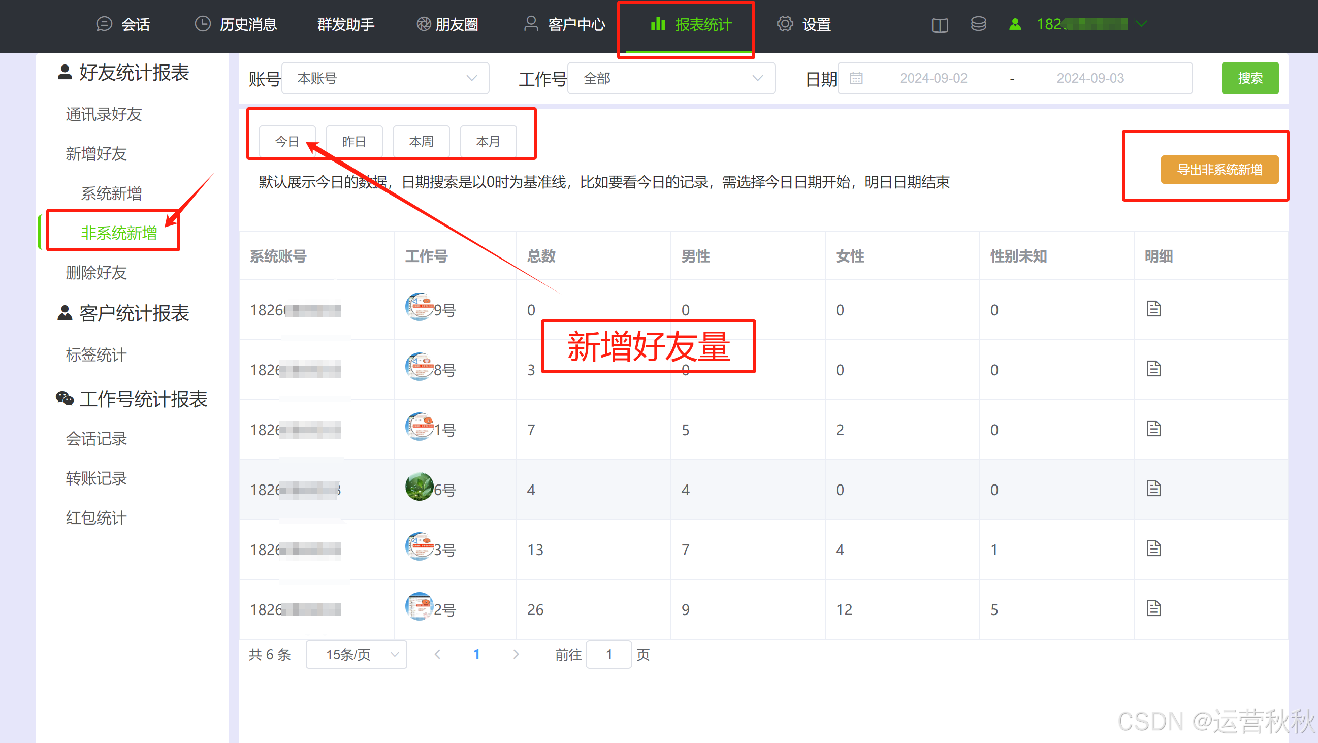The width and height of the screenshot is (1318, 743).
Task: Expand the user account chevron in header
Action: [1141, 24]
